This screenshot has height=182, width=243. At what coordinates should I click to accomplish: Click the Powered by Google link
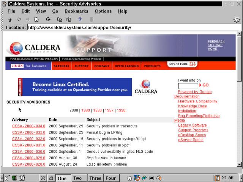tap(195, 92)
